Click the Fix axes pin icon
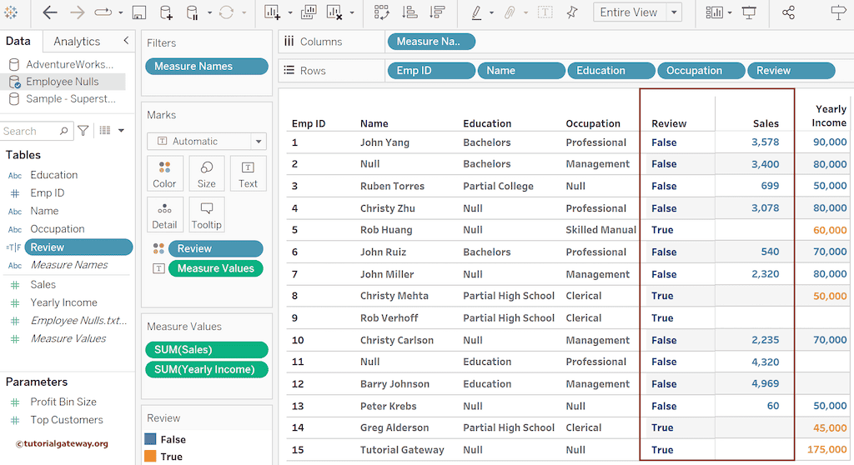Viewport: 854px width, 465px height. pyautogui.click(x=572, y=12)
